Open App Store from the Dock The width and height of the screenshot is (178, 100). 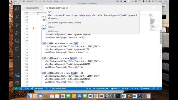click(79, 96)
